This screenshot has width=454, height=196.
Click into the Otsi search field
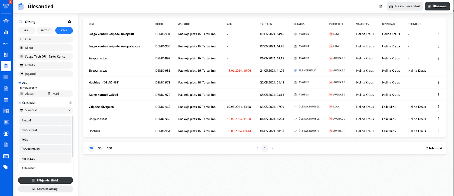(x=45, y=39)
